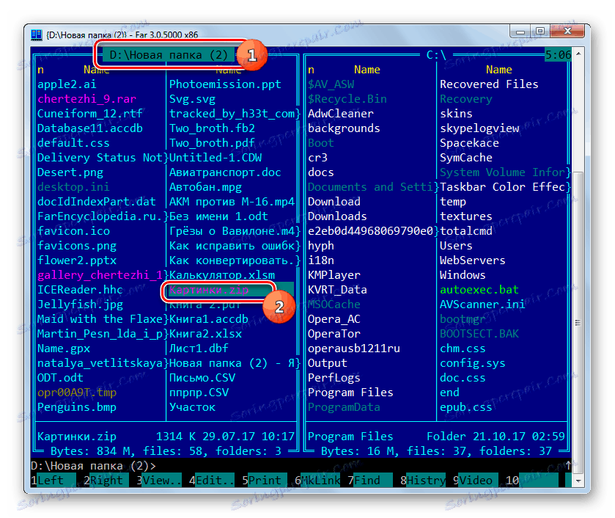
Task: Select the WebServers folder
Action: pos(473,260)
